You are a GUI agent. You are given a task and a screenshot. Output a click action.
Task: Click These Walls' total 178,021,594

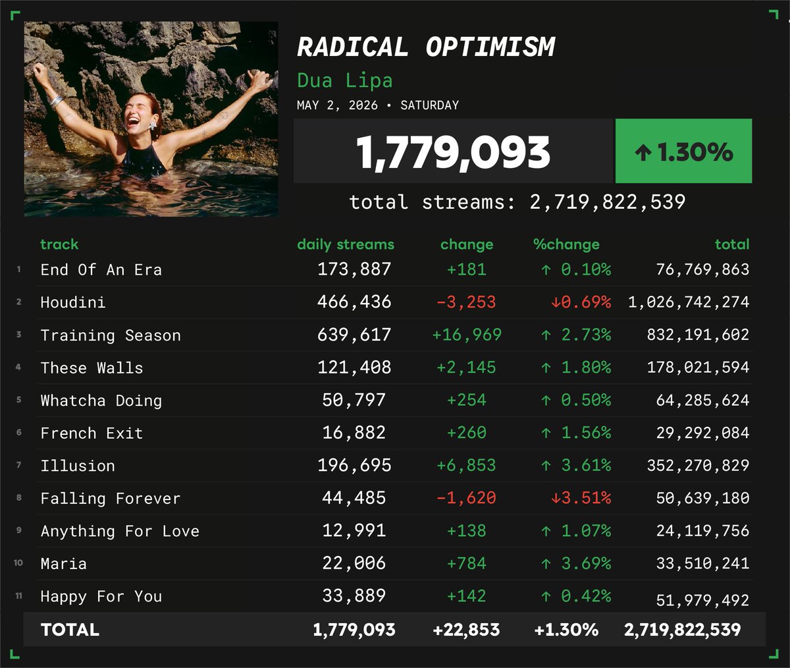point(698,368)
